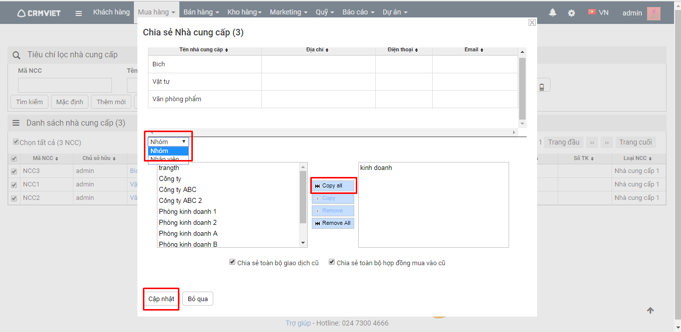Uncheck the NCC3 row checkbox

pyautogui.click(x=14, y=171)
